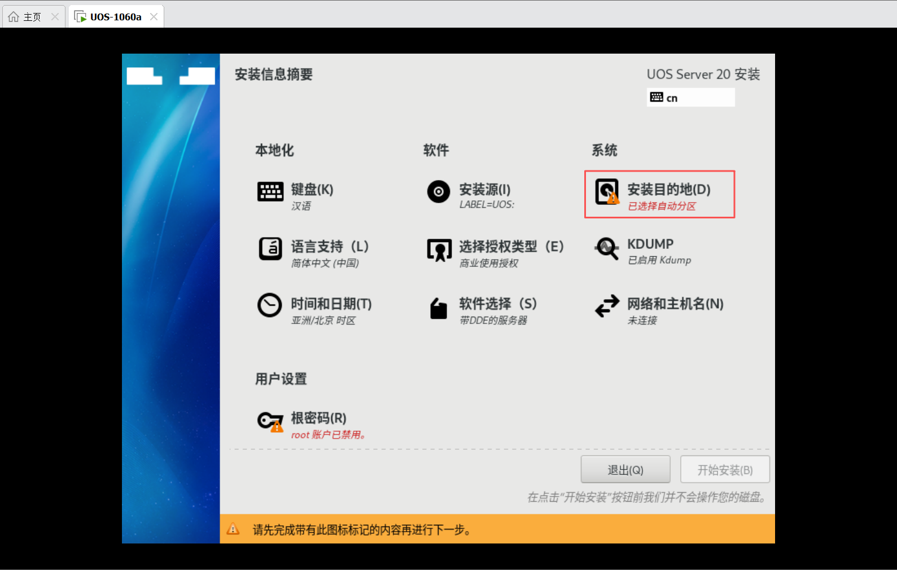Open 安装目的地(D) configuration
This screenshot has height=570, width=897.
(x=659, y=194)
